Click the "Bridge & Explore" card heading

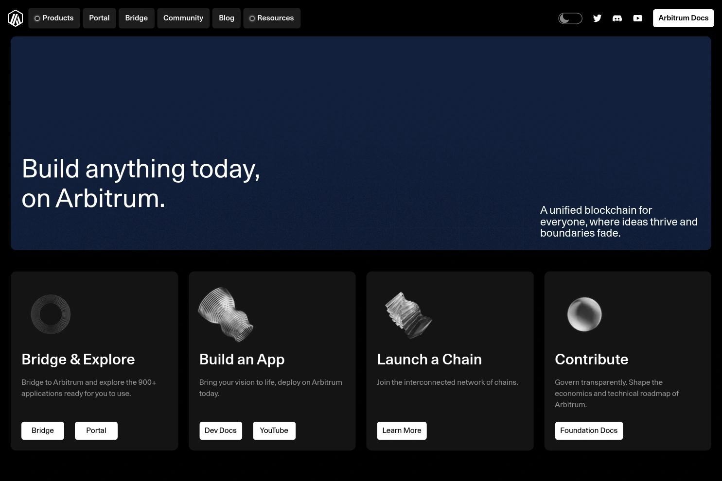click(78, 360)
